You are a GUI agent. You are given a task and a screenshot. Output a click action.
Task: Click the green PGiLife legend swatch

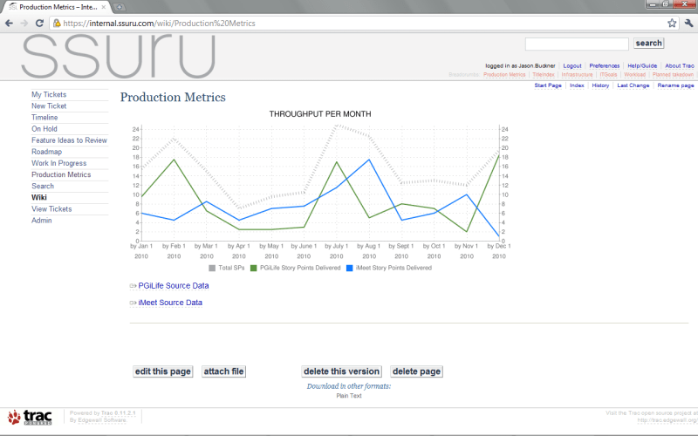tap(253, 269)
